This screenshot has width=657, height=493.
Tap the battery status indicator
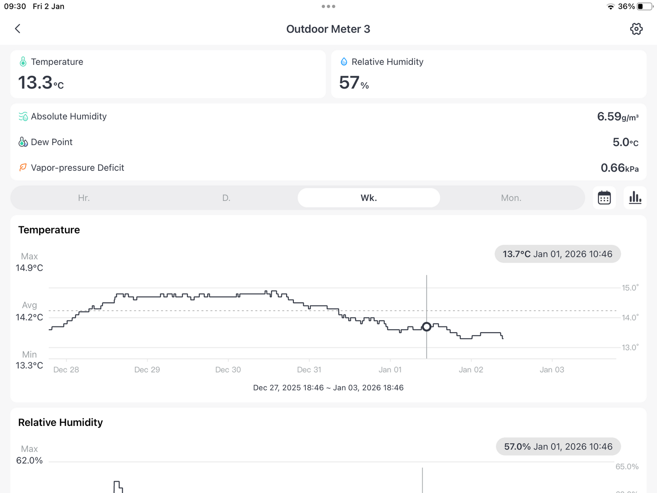pyautogui.click(x=645, y=6)
